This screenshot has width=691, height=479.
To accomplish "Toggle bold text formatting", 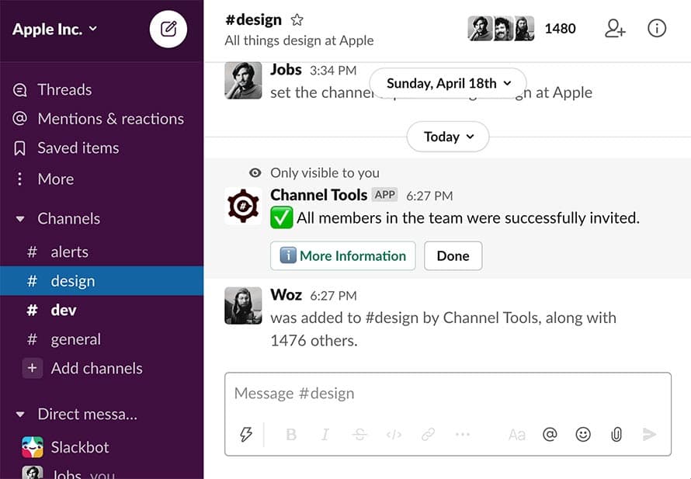I will tap(291, 435).
